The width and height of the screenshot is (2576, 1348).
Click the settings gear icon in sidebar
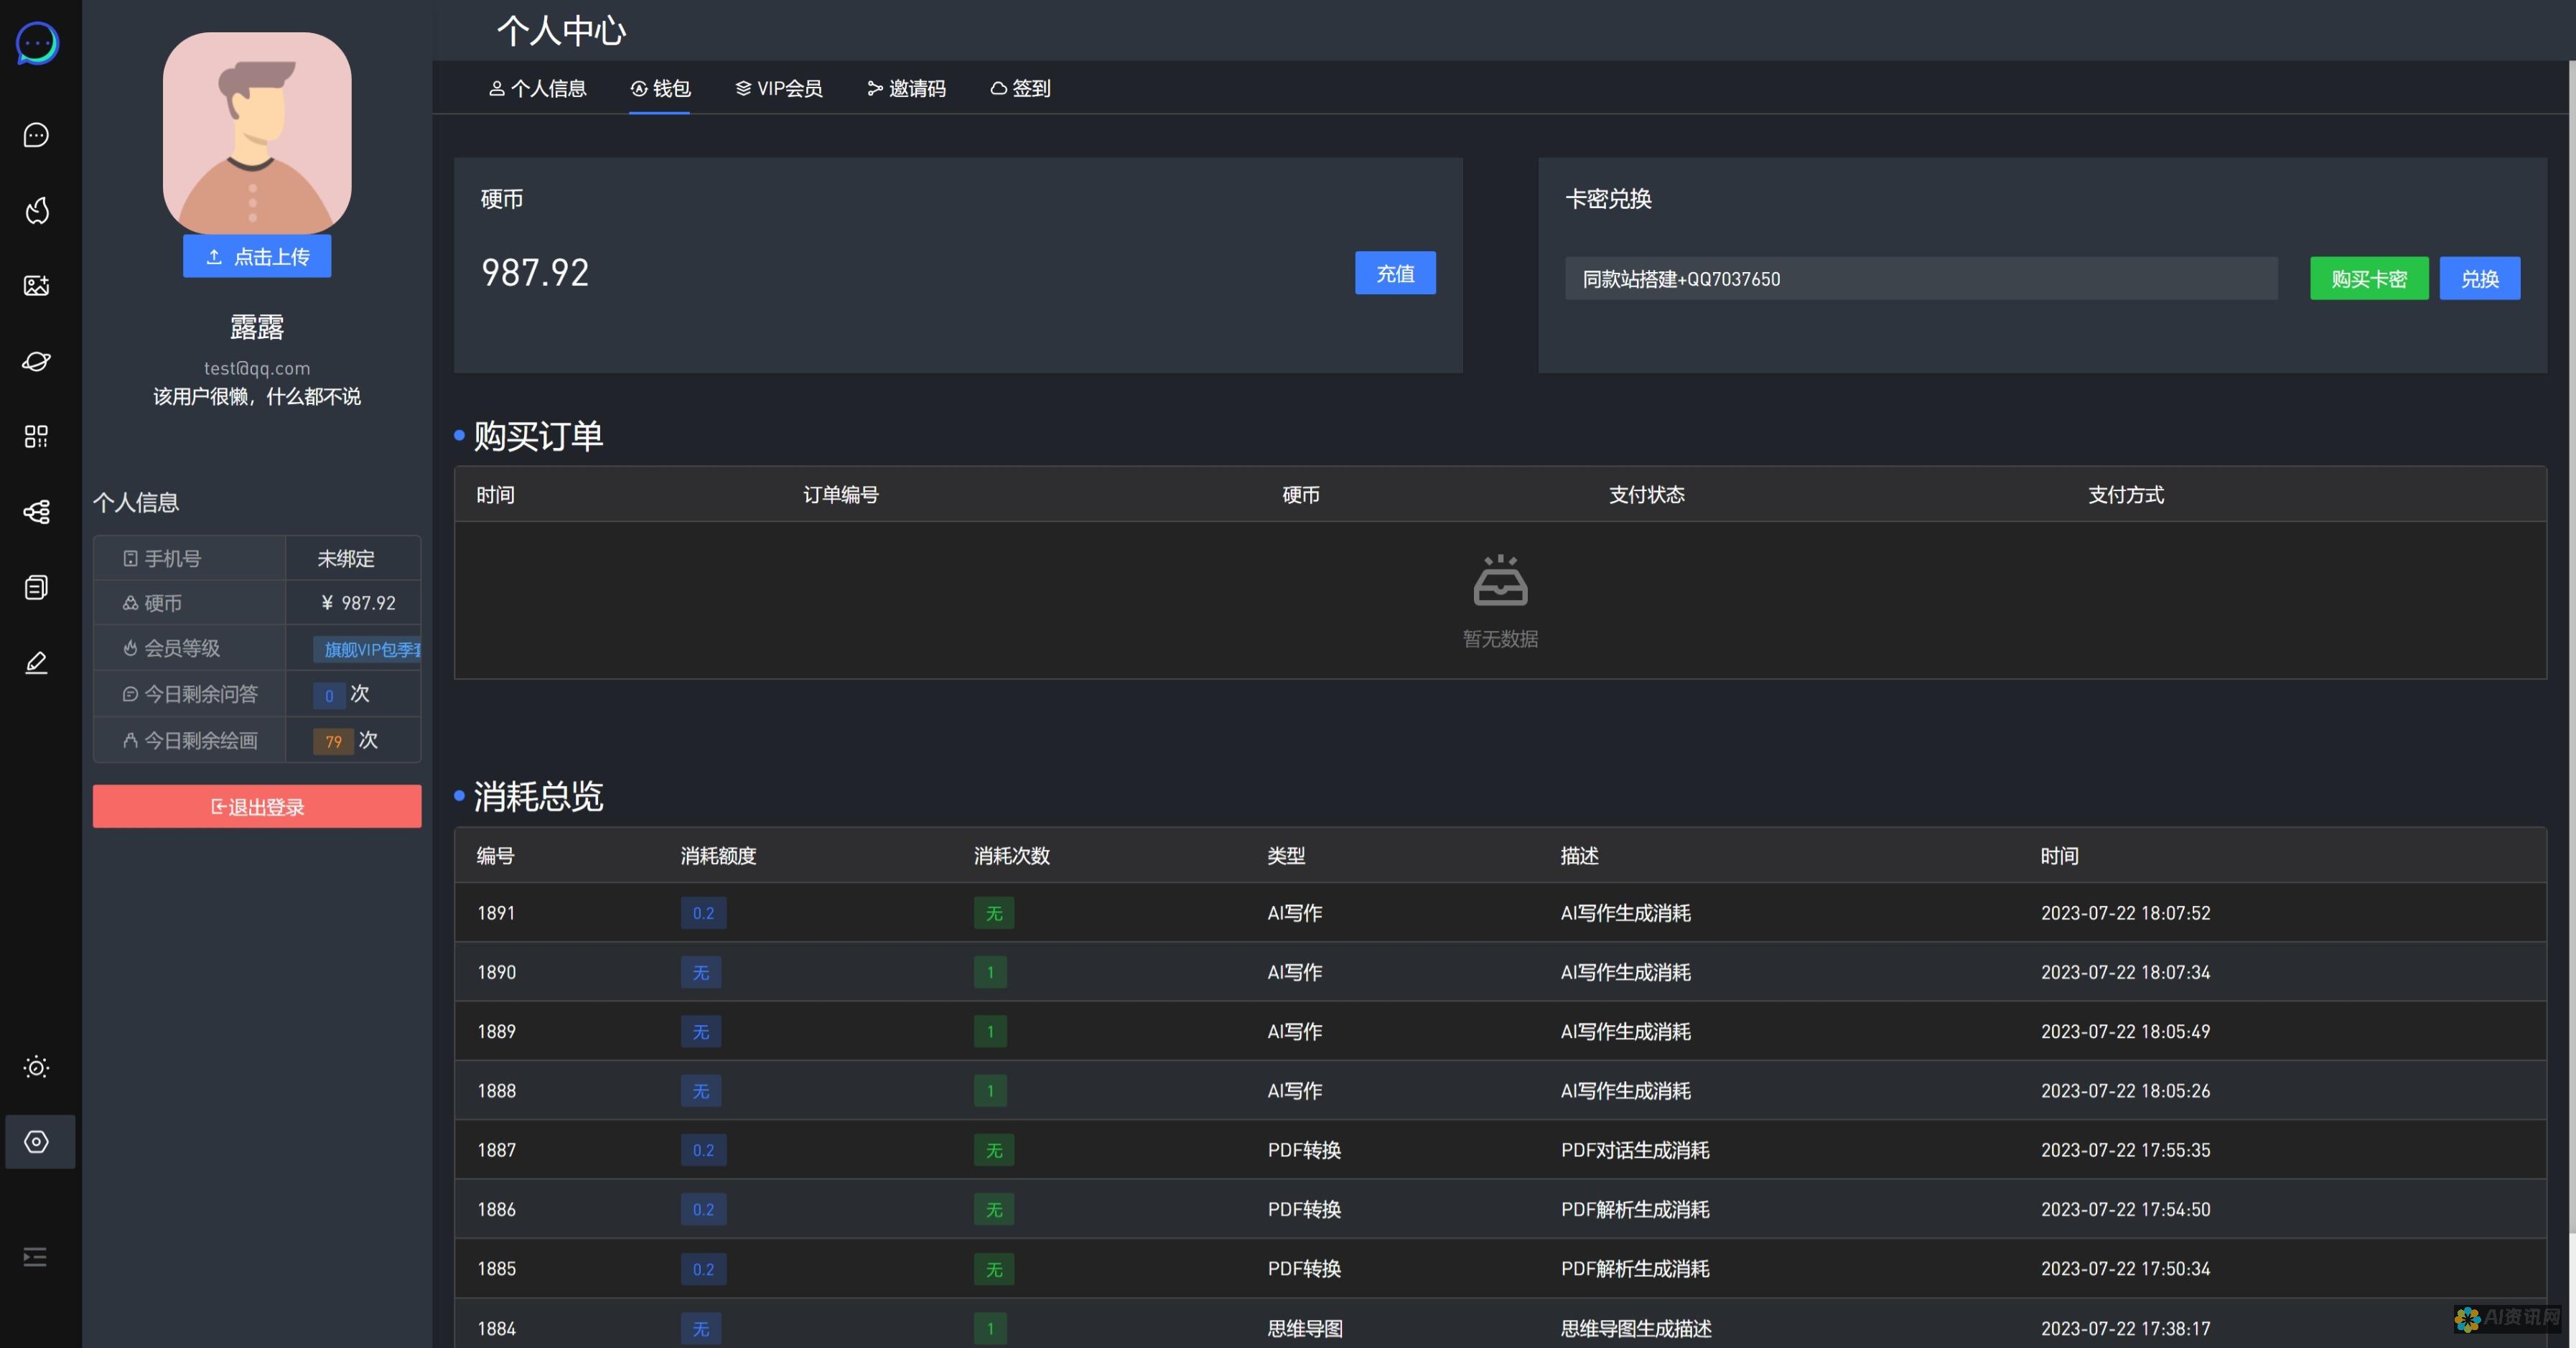pyautogui.click(x=37, y=1142)
